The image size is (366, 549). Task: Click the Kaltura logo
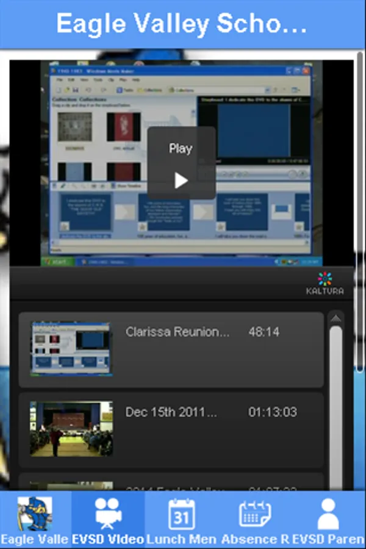point(325,284)
